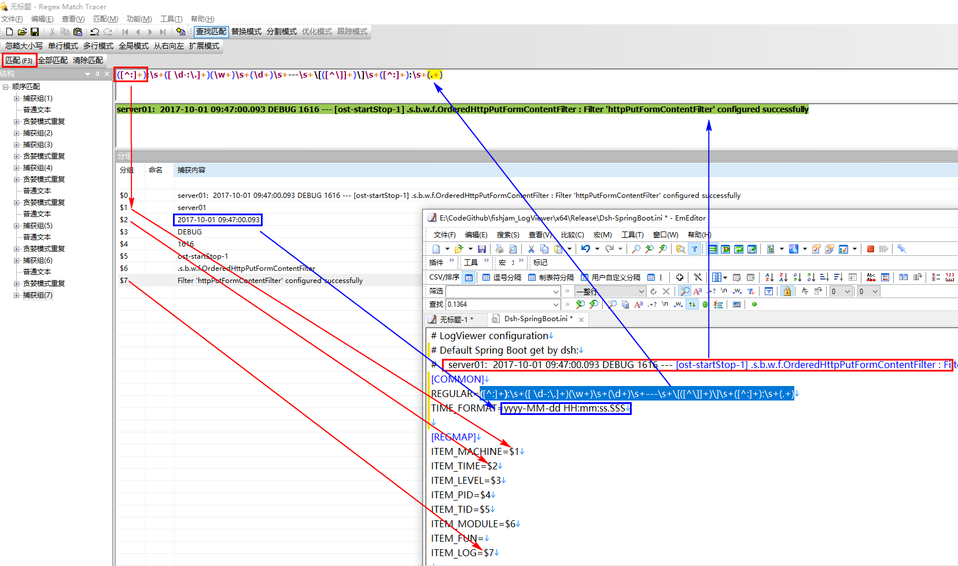Click 逗号分隔 comma separated button
Image resolution: width=958 pixels, height=566 pixels.
point(502,277)
